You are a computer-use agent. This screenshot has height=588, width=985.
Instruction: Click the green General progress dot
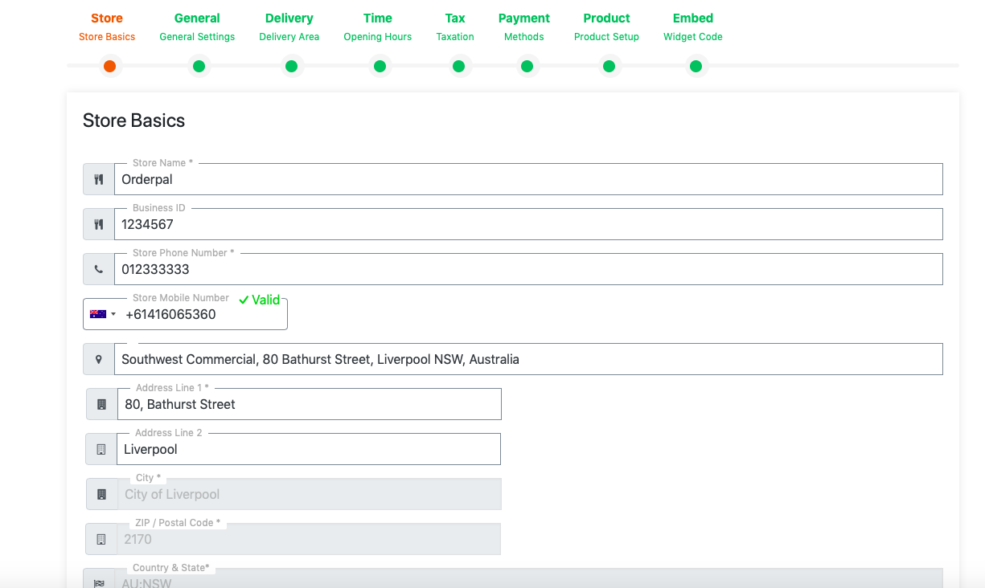coord(199,66)
